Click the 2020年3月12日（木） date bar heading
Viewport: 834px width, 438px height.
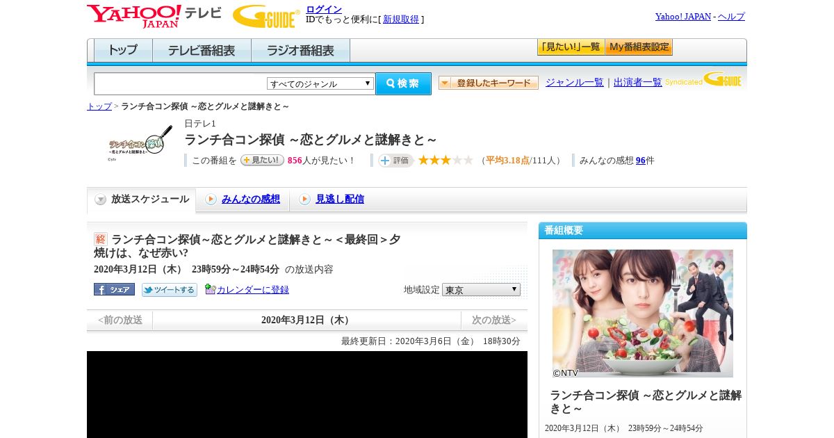point(306,321)
